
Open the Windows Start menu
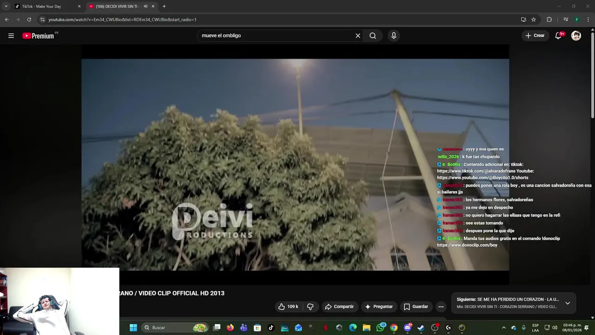(133, 328)
